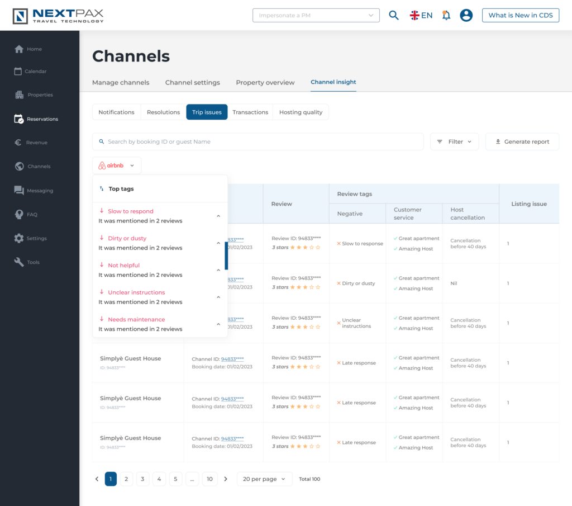Open Calendar from the sidebar
572x506 pixels.
pyautogui.click(x=35, y=72)
